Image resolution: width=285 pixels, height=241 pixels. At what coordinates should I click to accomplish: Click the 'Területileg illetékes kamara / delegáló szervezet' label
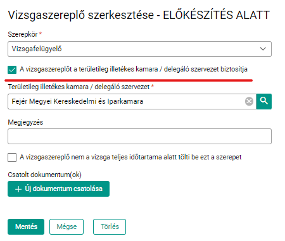(x=79, y=87)
